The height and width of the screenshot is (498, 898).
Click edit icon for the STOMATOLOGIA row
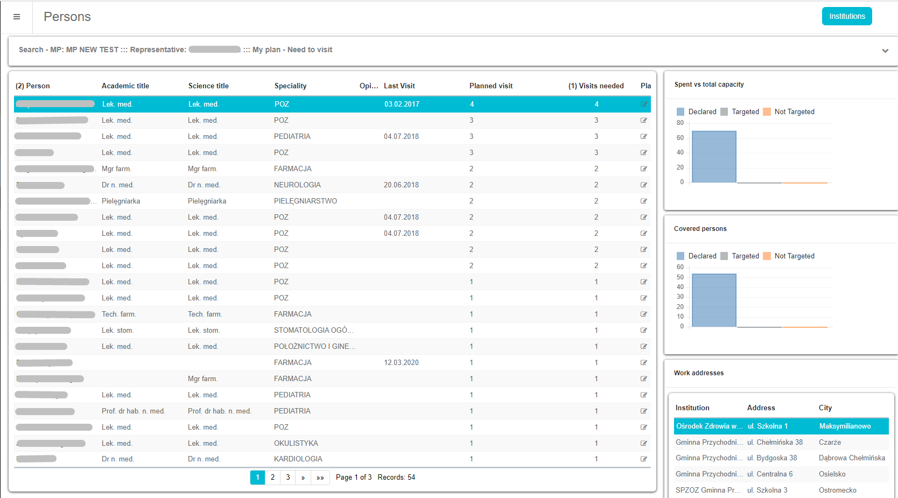click(643, 331)
